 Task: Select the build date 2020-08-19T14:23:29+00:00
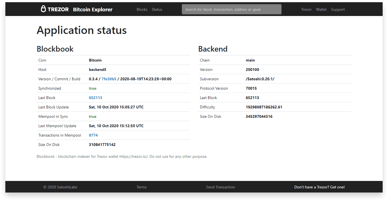(146, 79)
